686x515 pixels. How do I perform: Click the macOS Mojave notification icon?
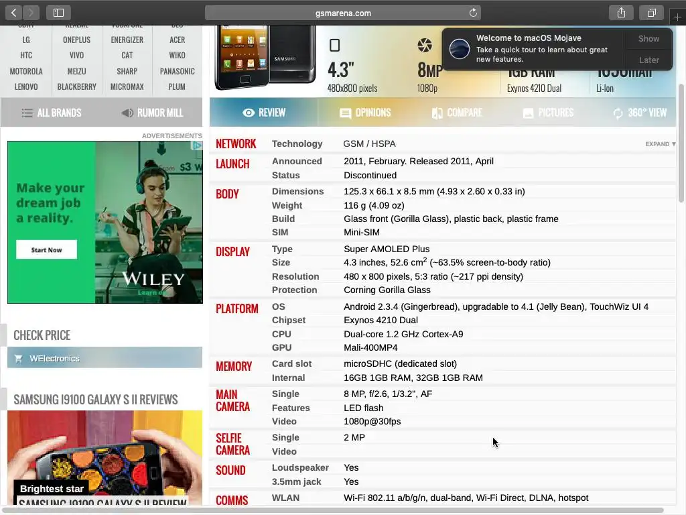pos(460,48)
